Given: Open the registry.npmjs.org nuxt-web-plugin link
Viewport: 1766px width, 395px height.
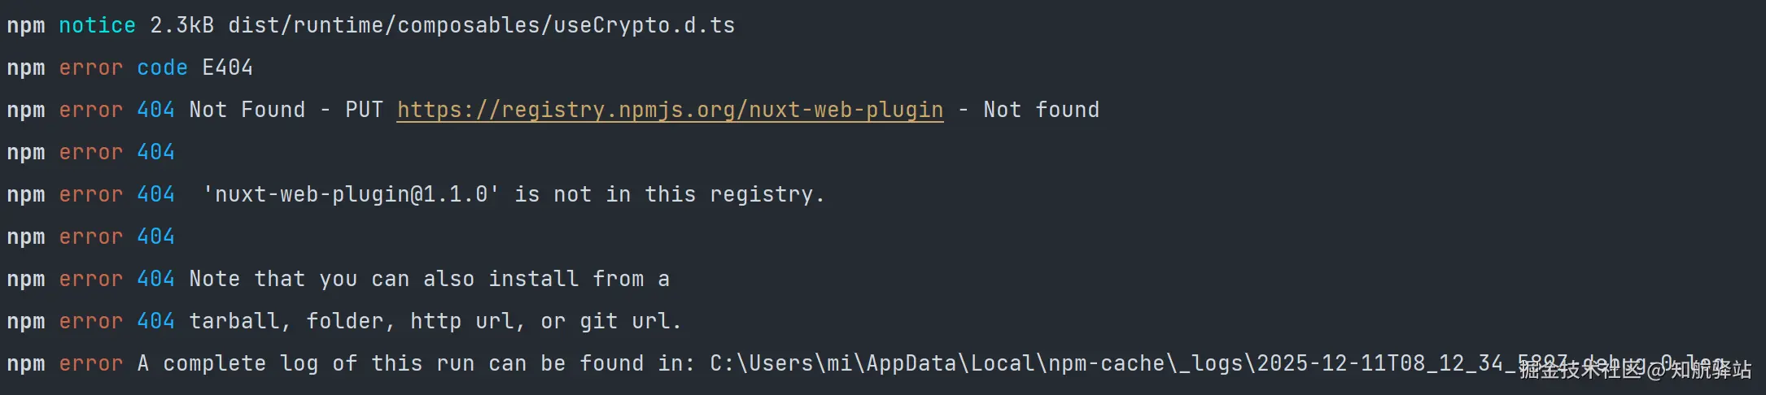Looking at the screenshot, I should coord(670,110).
